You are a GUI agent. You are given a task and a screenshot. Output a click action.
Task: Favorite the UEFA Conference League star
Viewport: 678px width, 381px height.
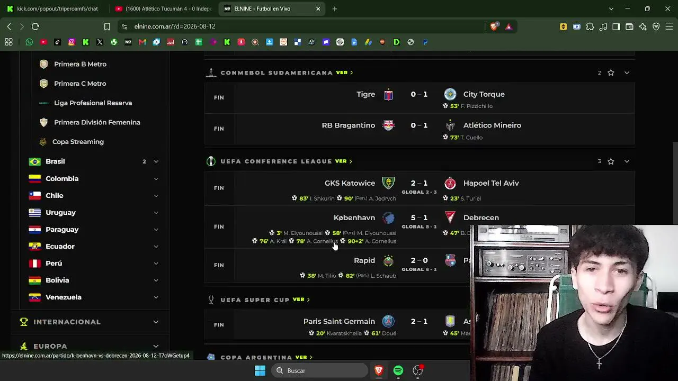(x=611, y=161)
